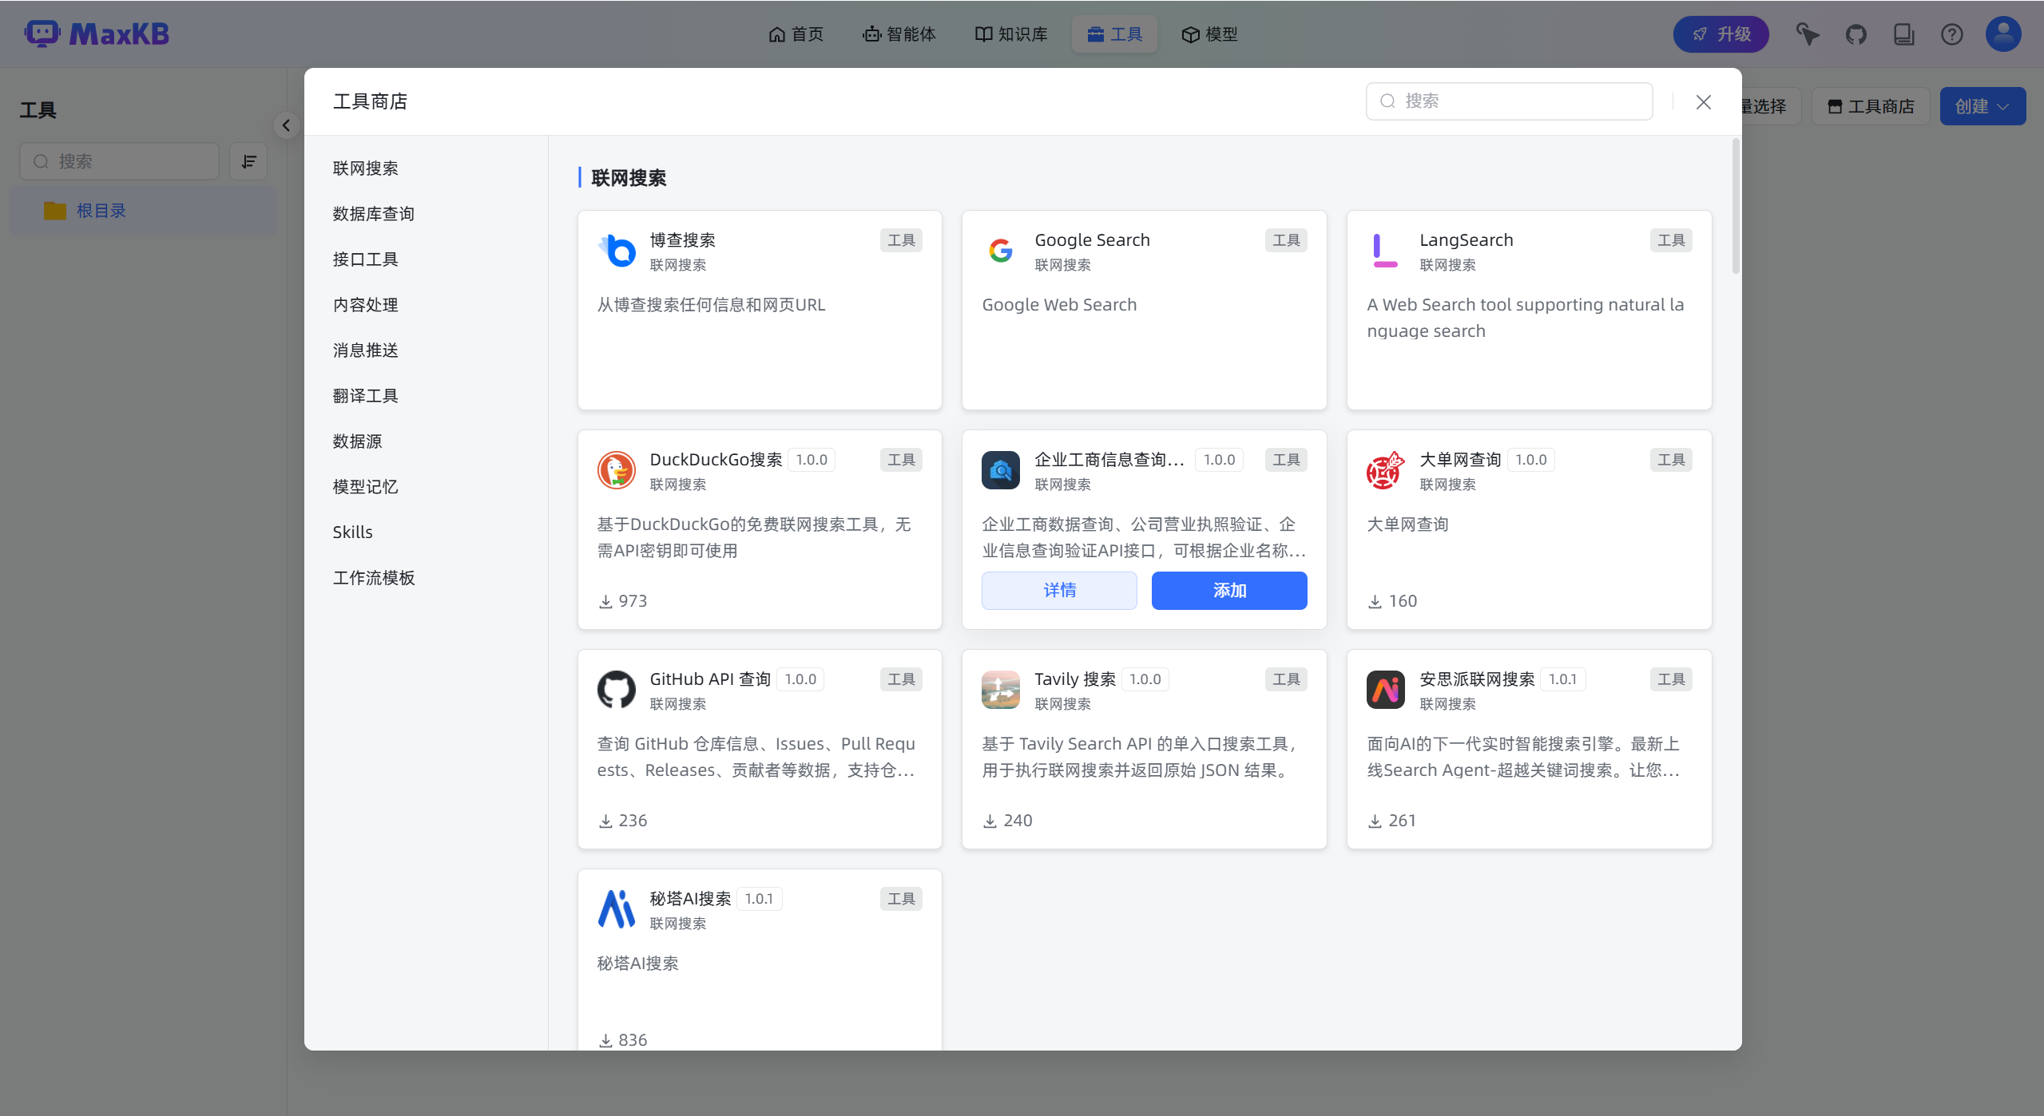Collapse the left sidebar with the chevron
2044x1116 pixels.
(286, 125)
